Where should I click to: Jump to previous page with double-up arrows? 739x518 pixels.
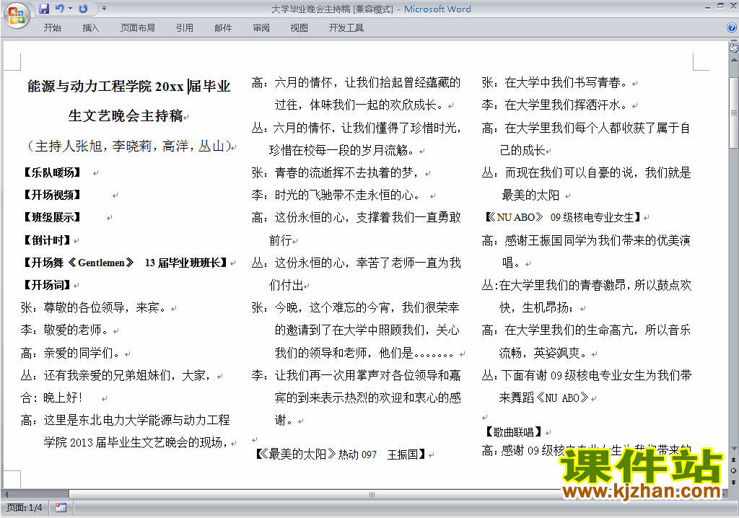(733, 460)
